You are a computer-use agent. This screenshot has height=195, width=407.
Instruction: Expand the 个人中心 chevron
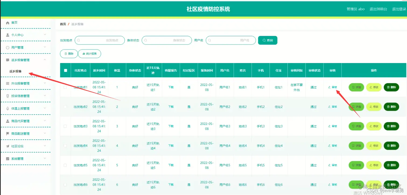pos(45,35)
